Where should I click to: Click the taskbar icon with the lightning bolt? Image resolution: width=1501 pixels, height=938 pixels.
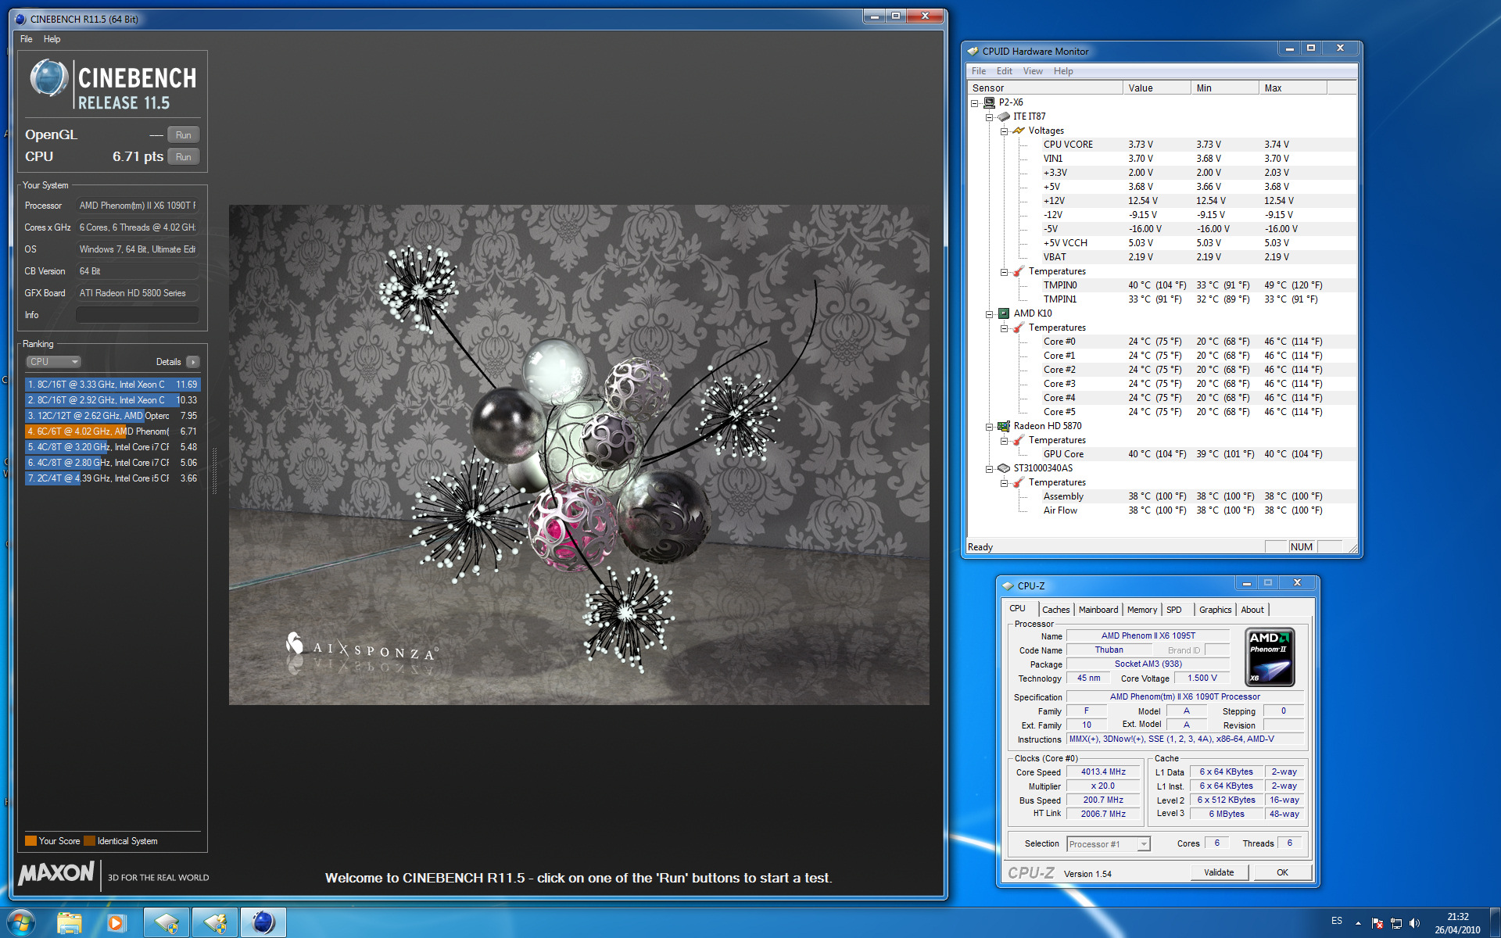tap(215, 922)
